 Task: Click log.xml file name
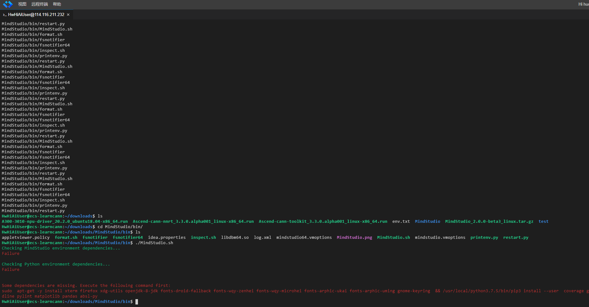263,238
